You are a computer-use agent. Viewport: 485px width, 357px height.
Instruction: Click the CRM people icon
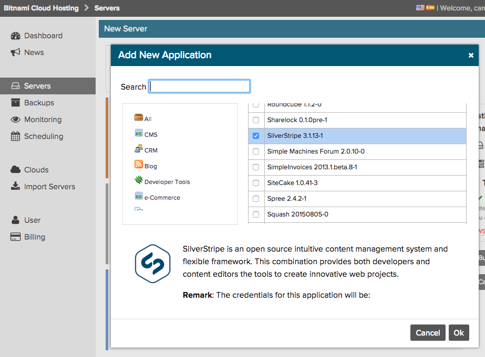(139, 149)
